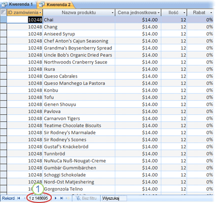Screen dimensions: 216x203
Task: Click the Rekord label in navigation bar
Action: [x=8, y=198]
